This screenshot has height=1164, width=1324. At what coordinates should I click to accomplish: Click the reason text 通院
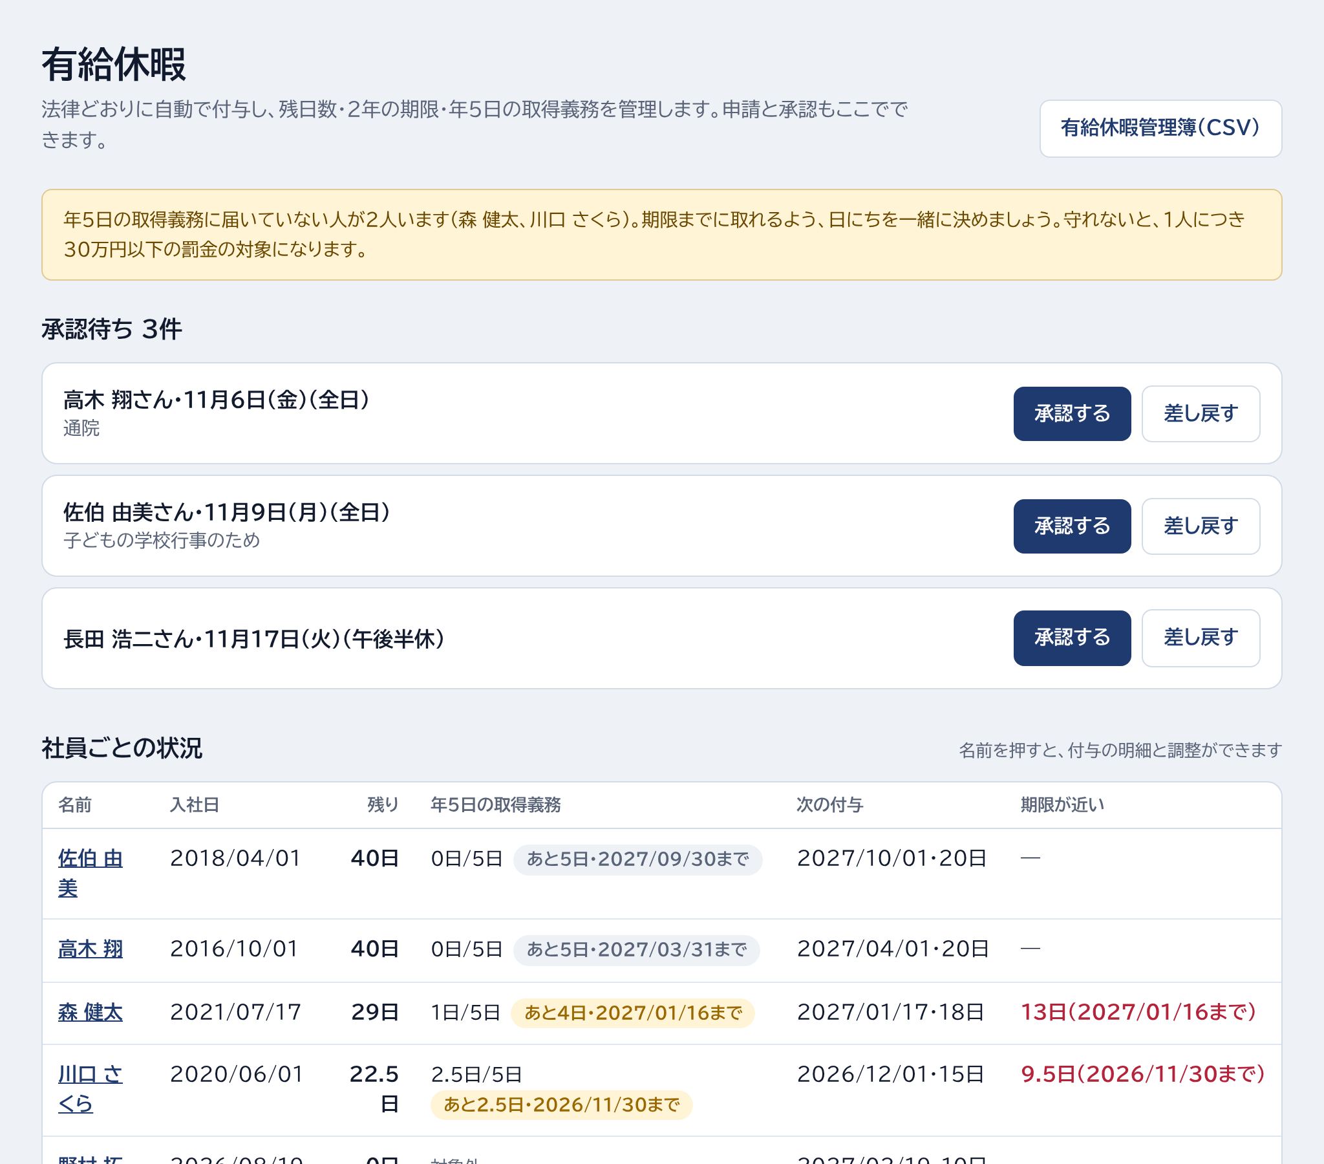pyautogui.click(x=81, y=428)
